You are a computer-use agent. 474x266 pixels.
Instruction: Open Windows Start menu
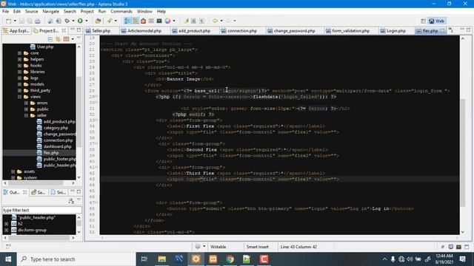pyautogui.click(x=8, y=259)
